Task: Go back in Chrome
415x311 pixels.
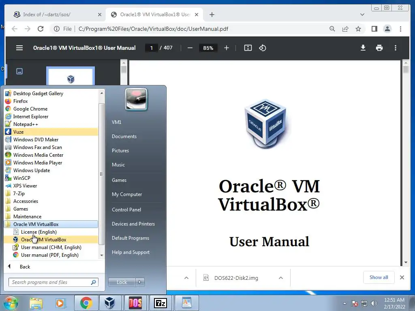Action: [15, 29]
